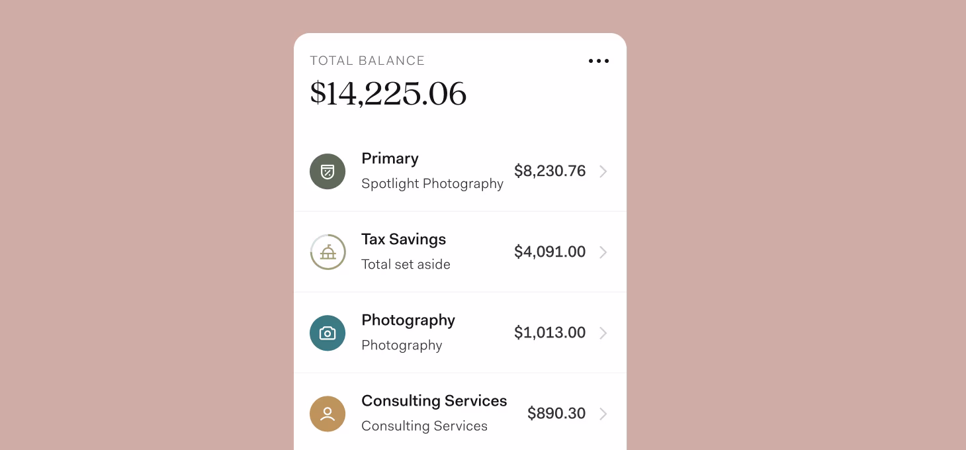Click the $890.30 Consulting Services balance
966x450 pixels.
click(556, 413)
